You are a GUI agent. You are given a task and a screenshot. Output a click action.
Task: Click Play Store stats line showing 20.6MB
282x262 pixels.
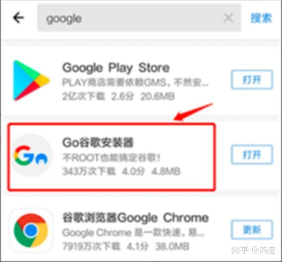coord(118,96)
